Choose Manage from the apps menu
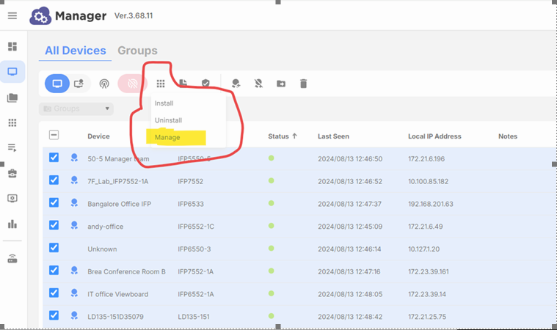The width and height of the screenshot is (557, 330). pyautogui.click(x=167, y=137)
